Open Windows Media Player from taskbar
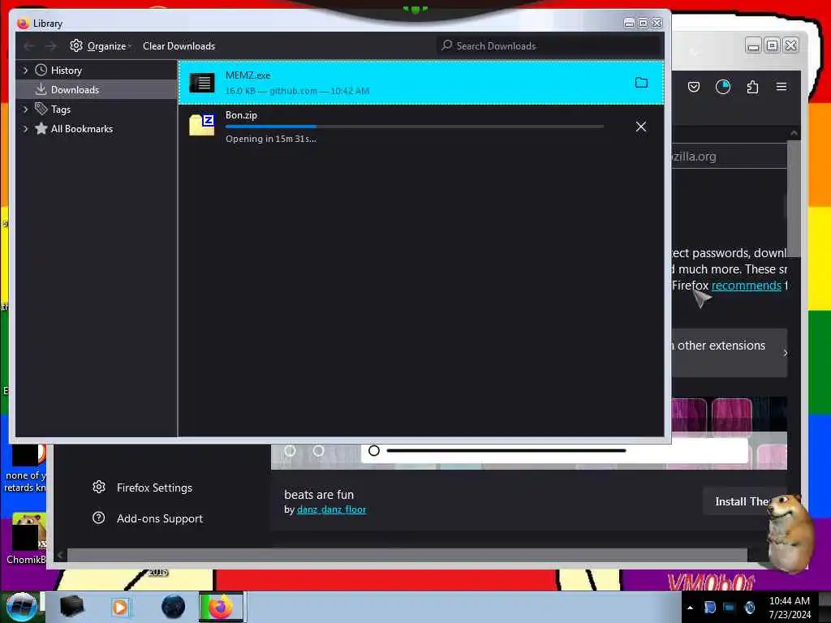Screen dimensions: 831x623 click(x=120, y=607)
